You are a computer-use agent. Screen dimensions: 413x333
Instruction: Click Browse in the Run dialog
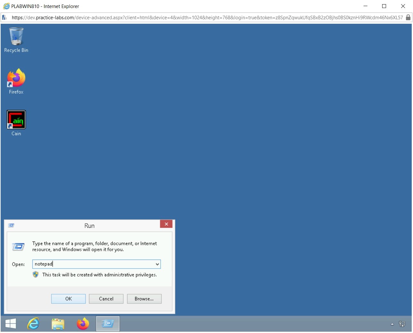[x=144, y=299]
